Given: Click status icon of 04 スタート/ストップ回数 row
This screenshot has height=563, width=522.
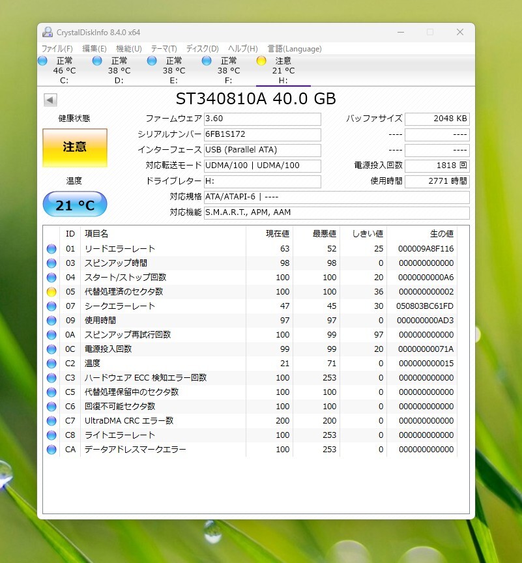Looking at the screenshot, I should click(51, 278).
